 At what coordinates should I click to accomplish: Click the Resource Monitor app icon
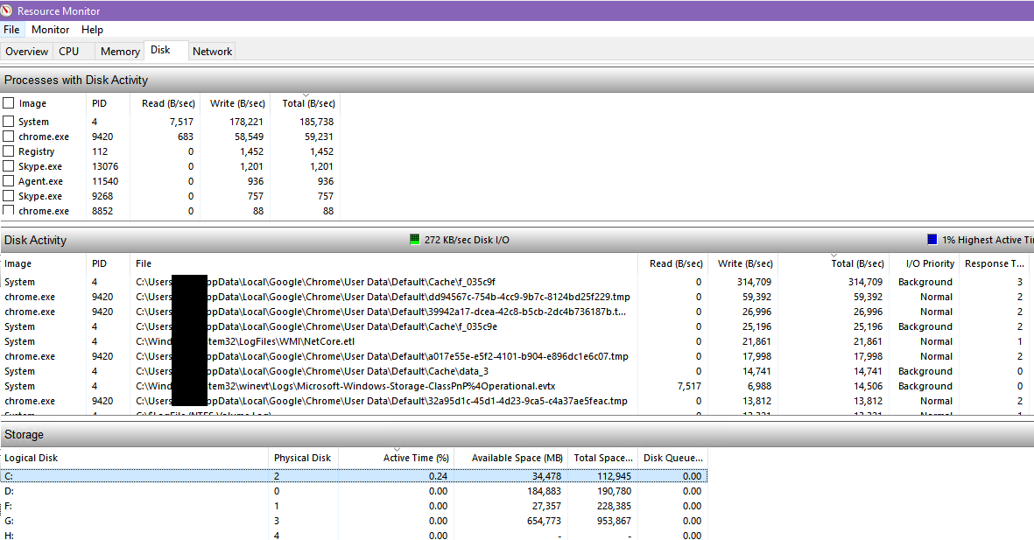point(7,11)
